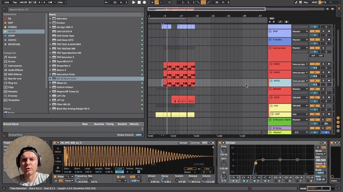Click the Lock Envelopes icon under Set

click(286, 22)
